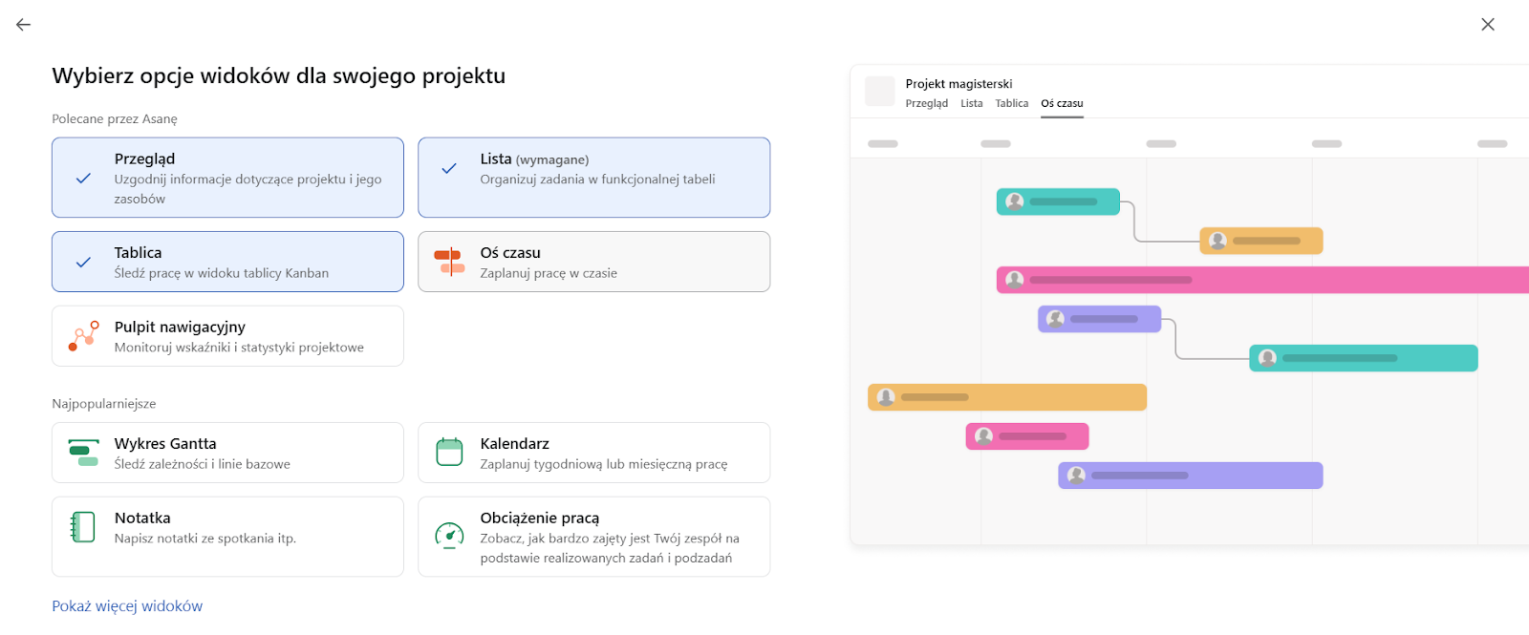Click the Oś czasu timeline icon
The image size is (1529, 635).
pos(449,262)
